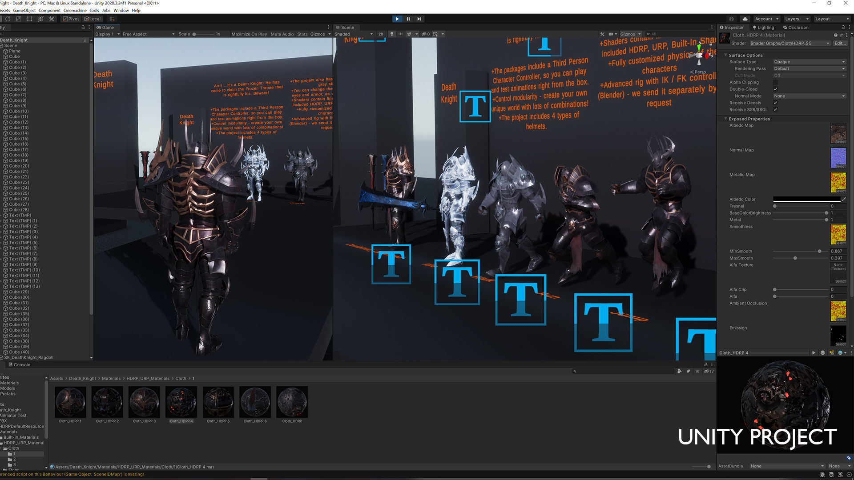The width and height of the screenshot is (854, 480).
Task: Toggle 2D view in Scene
Action: click(x=381, y=34)
